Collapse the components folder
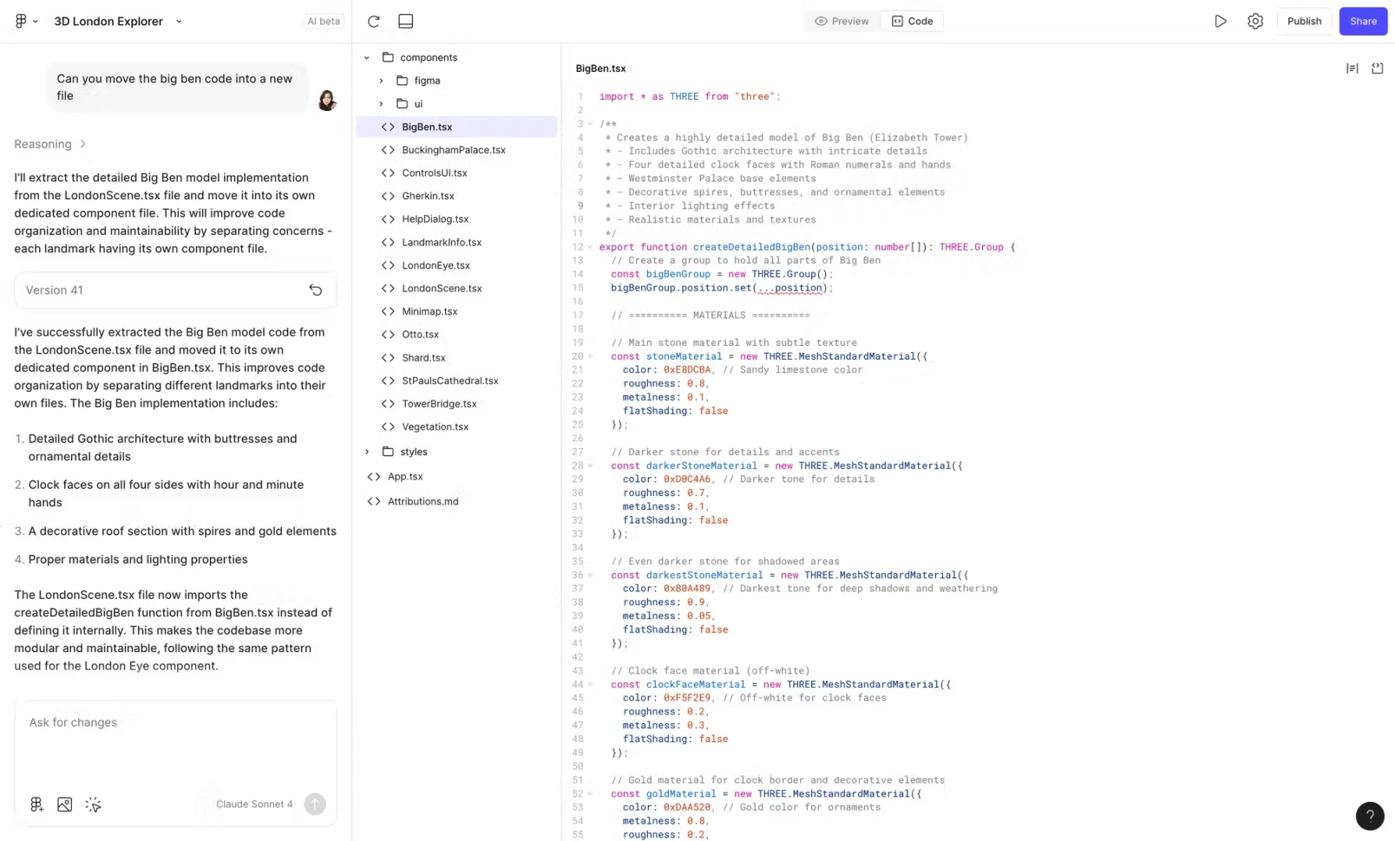 366,57
